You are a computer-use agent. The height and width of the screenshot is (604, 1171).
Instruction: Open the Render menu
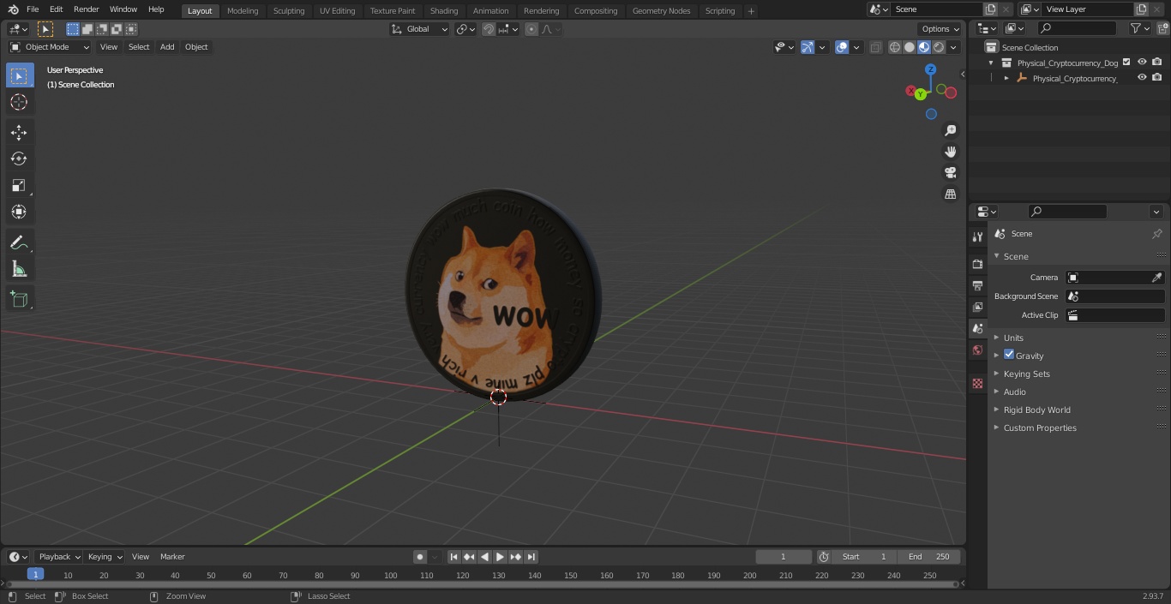pyautogui.click(x=86, y=9)
